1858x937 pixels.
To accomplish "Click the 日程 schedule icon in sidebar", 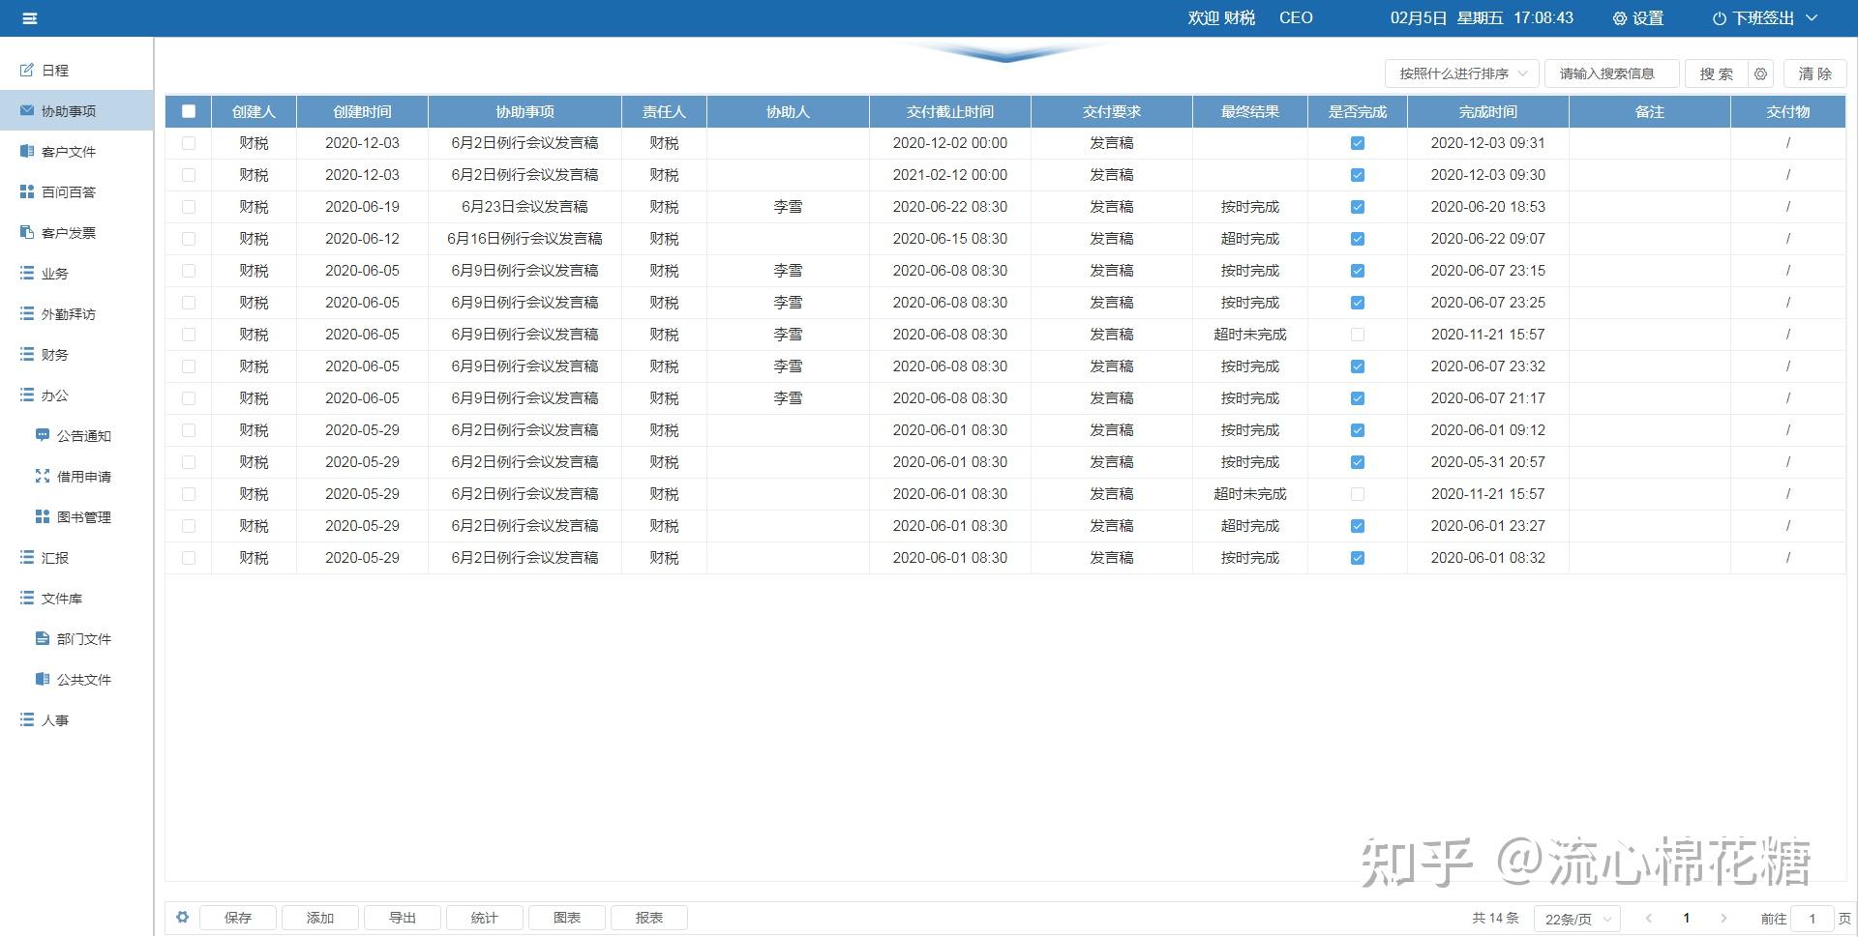I will pos(27,70).
